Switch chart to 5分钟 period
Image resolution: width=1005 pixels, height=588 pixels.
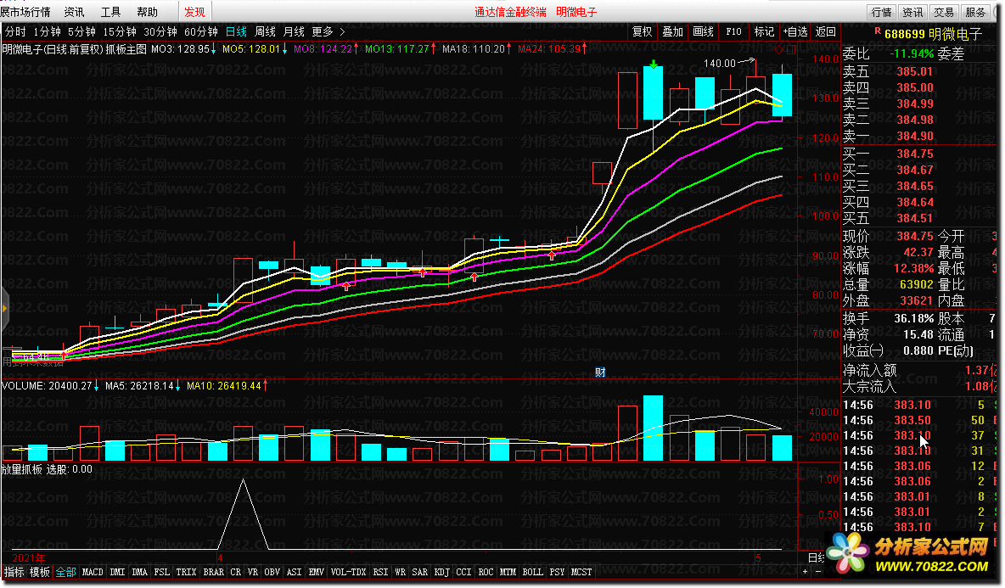[x=81, y=31]
